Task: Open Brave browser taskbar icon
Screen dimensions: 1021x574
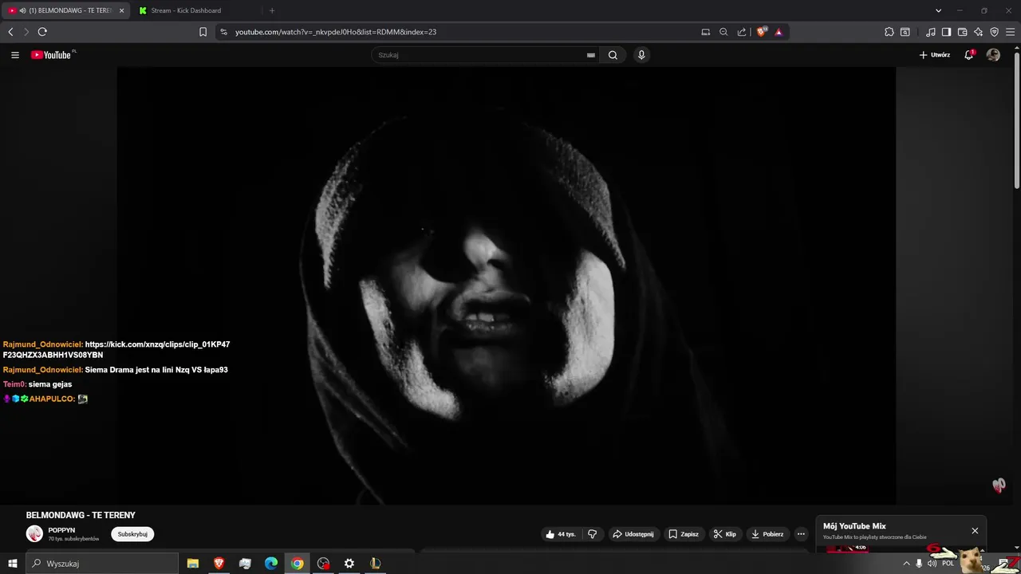Action: click(219, 564)
